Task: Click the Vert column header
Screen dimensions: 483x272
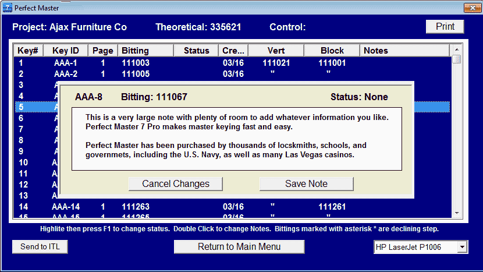Action: [x=276, y=51]
